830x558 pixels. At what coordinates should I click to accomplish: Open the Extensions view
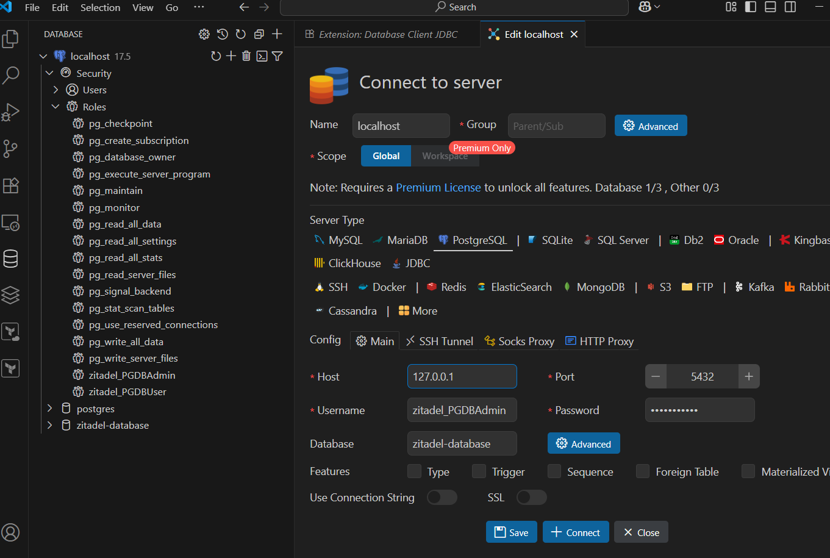click(x=11, y=185)
